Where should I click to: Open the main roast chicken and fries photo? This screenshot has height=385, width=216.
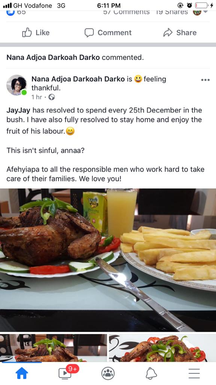(x=108, y=260)
